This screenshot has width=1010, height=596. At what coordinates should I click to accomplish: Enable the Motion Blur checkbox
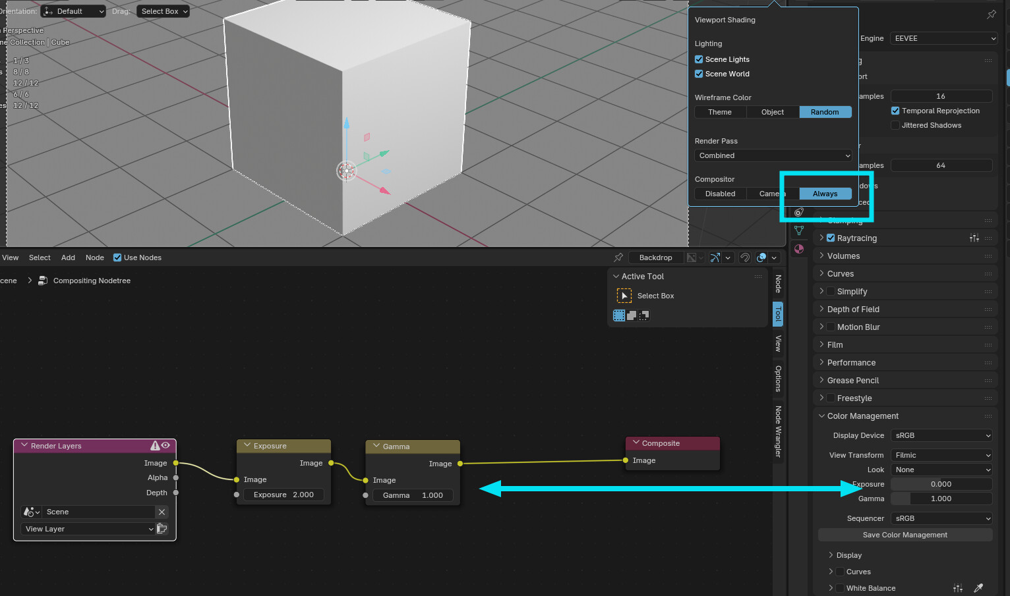[831, 327]
